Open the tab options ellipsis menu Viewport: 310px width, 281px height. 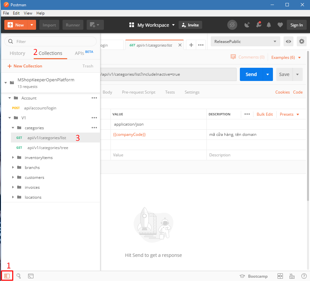click(201, 45)
